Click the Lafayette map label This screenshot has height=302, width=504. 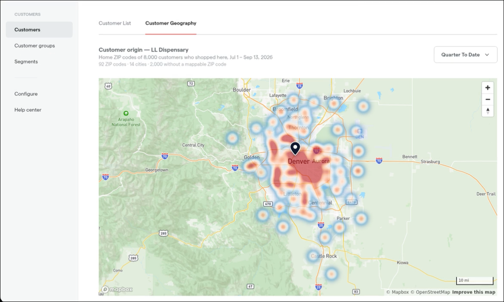coord(278,96)
